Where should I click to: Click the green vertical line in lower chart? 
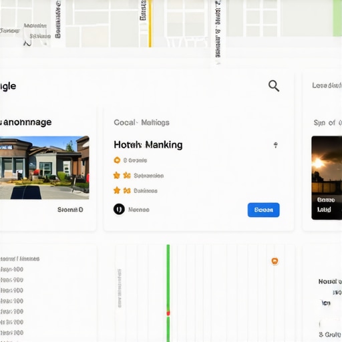point(168,293)
